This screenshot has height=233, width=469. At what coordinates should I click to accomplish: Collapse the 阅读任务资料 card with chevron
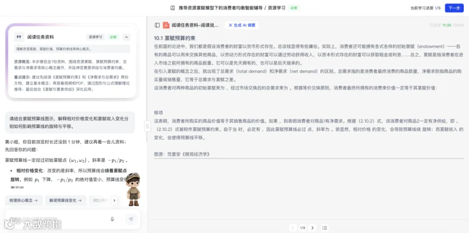pos(126,37)
